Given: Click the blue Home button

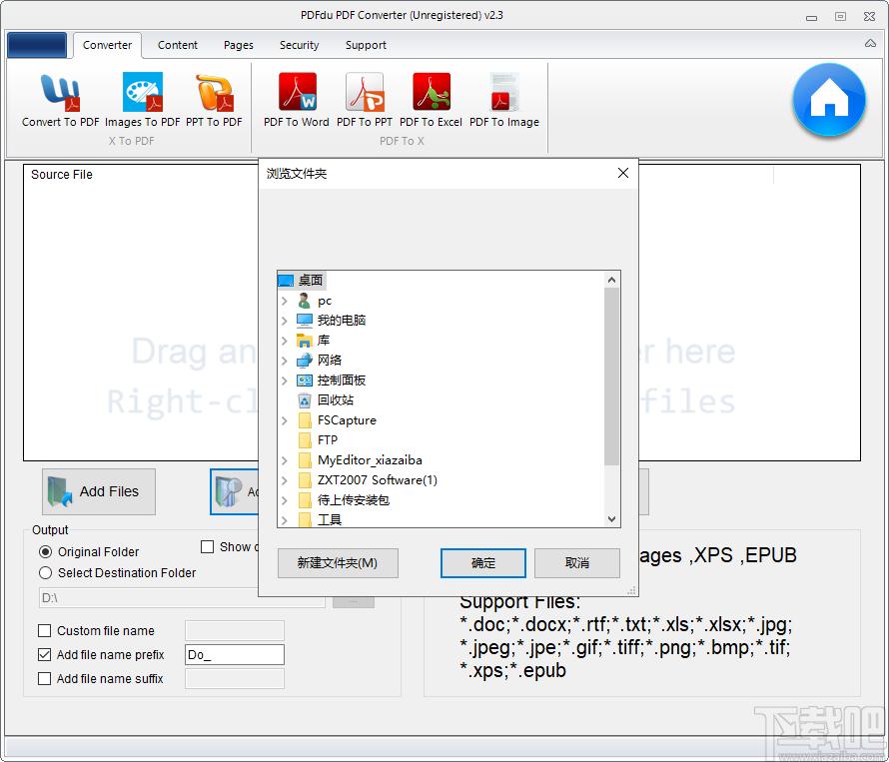Looking at the screenshot, I should [829, 100].
